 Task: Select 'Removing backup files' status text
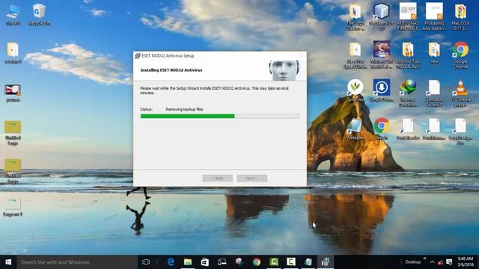pyautogui.click(x=185, y=109)
